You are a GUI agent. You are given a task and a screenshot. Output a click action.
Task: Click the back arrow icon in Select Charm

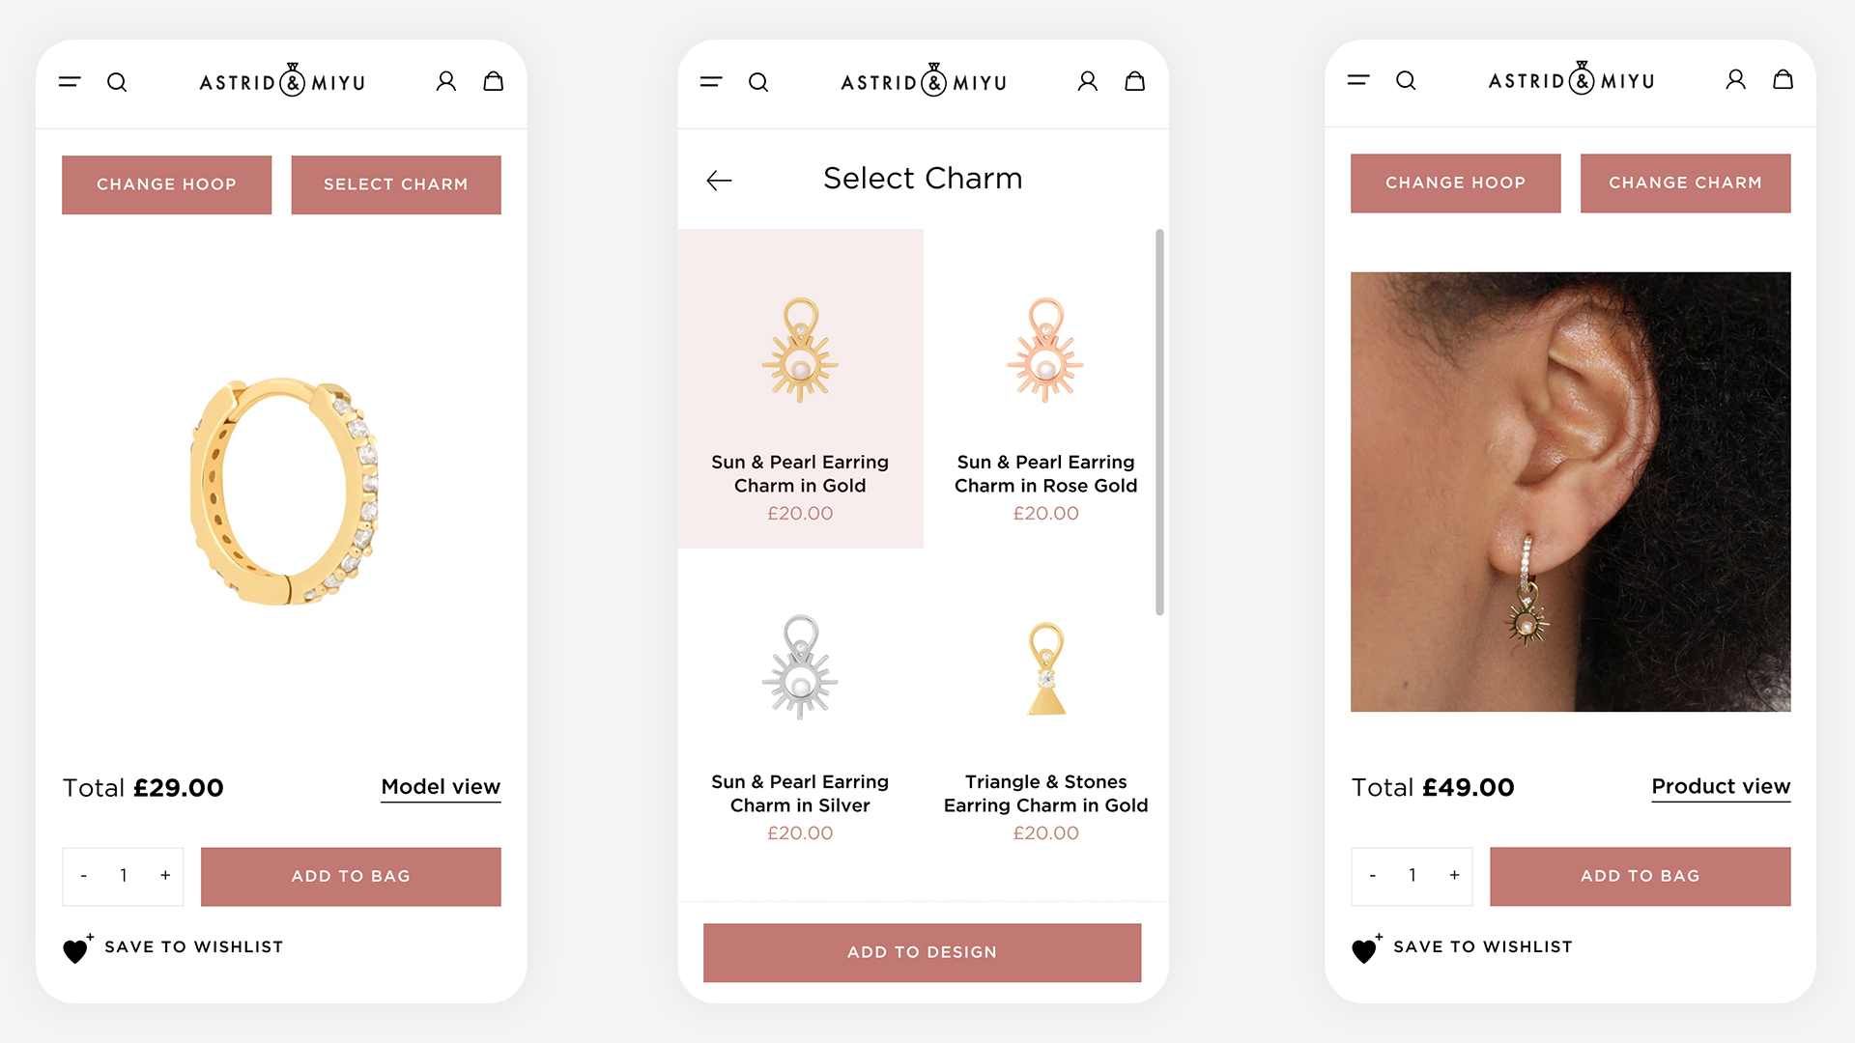click(x=719, y=179)
